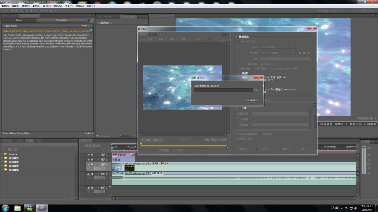378x212 pixels.
Task: Toggle eye visibility for video track 1
Action: [88, 164]
